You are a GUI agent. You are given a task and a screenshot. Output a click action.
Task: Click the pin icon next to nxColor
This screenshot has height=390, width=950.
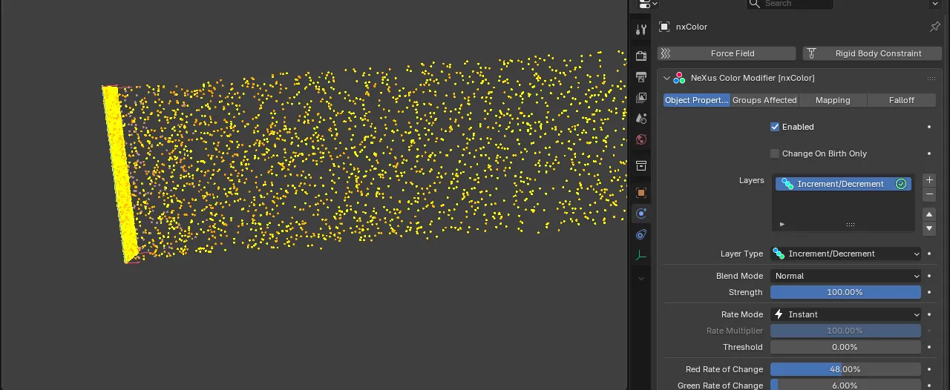[934, 27]
